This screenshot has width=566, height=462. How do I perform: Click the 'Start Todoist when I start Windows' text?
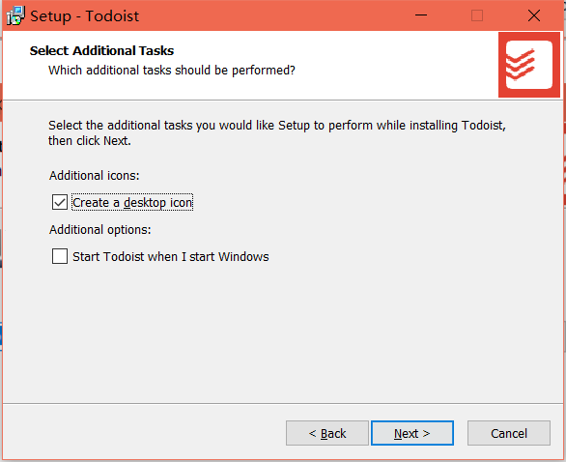coord(171,256)
